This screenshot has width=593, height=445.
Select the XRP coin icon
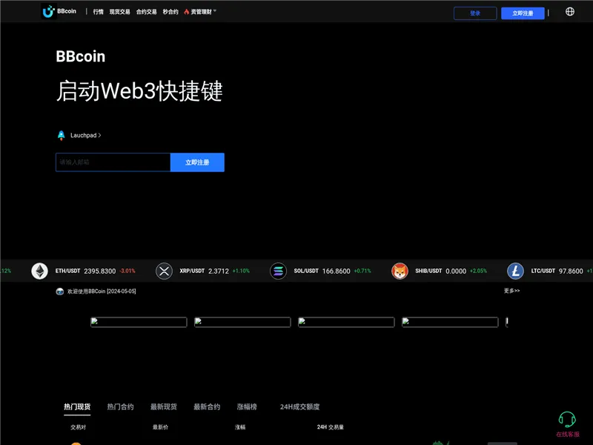point(164,271)
